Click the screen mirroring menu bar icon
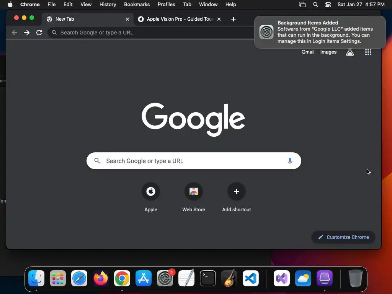Viewport: 392px width, 294px height. coord(302,4)
